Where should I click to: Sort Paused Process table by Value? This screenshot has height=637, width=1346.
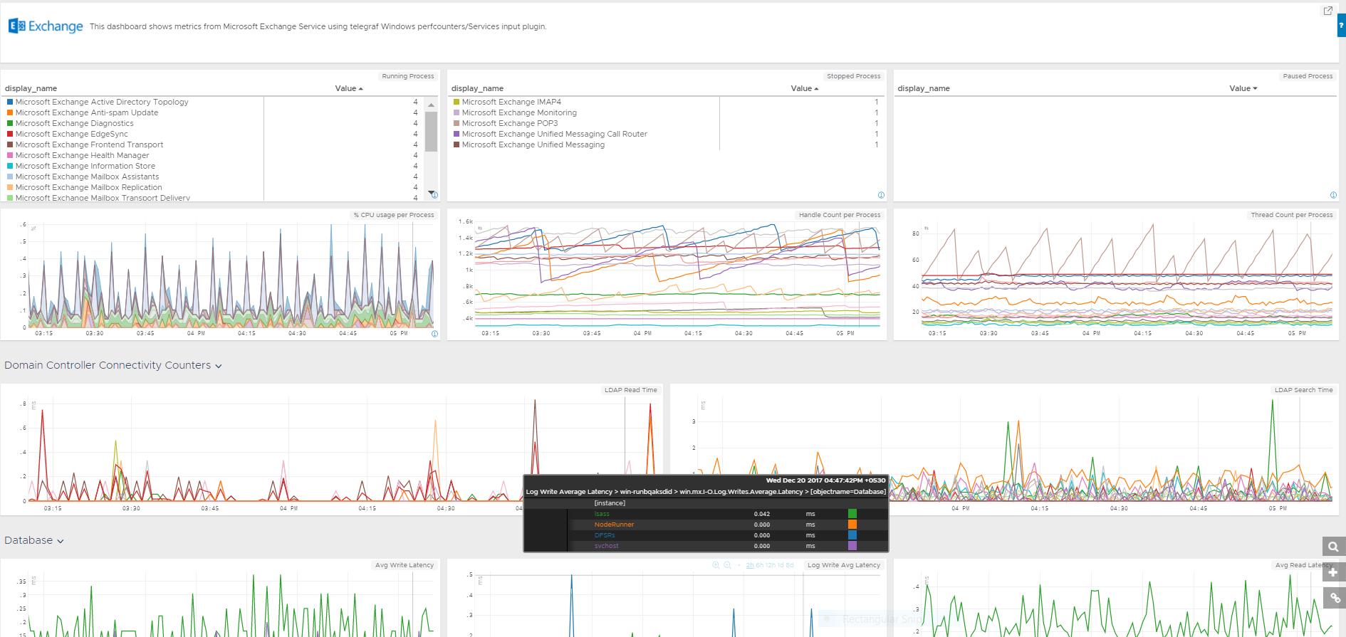coord(1243,88)
